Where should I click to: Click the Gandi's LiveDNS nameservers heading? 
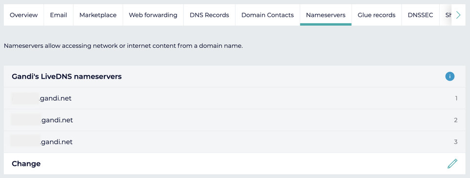(67, 77)
